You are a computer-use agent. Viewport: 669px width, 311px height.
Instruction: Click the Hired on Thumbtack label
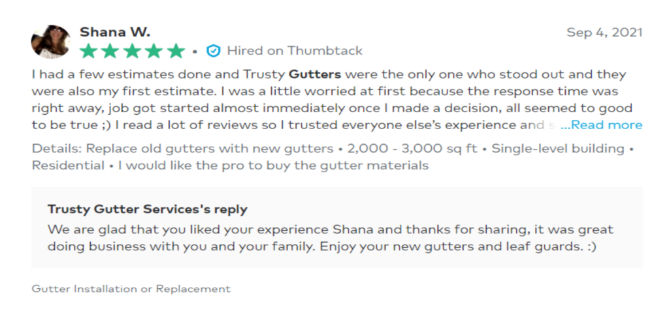click(x=295, y=51)
